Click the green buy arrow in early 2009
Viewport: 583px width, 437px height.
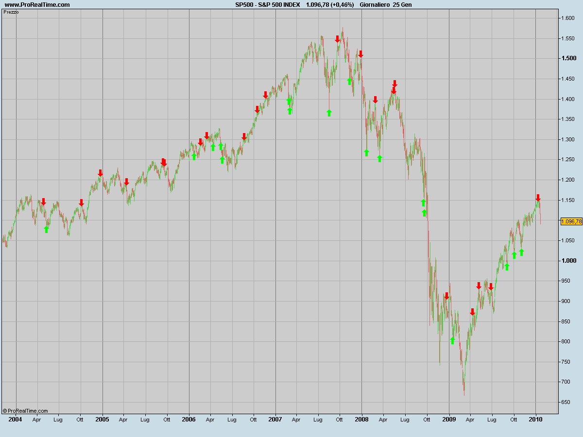click(x=452, y=340)
